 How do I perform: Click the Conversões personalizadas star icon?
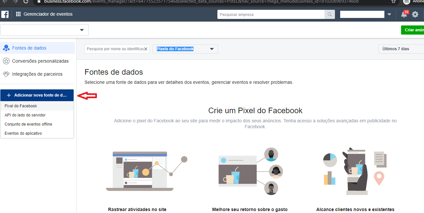6,61
